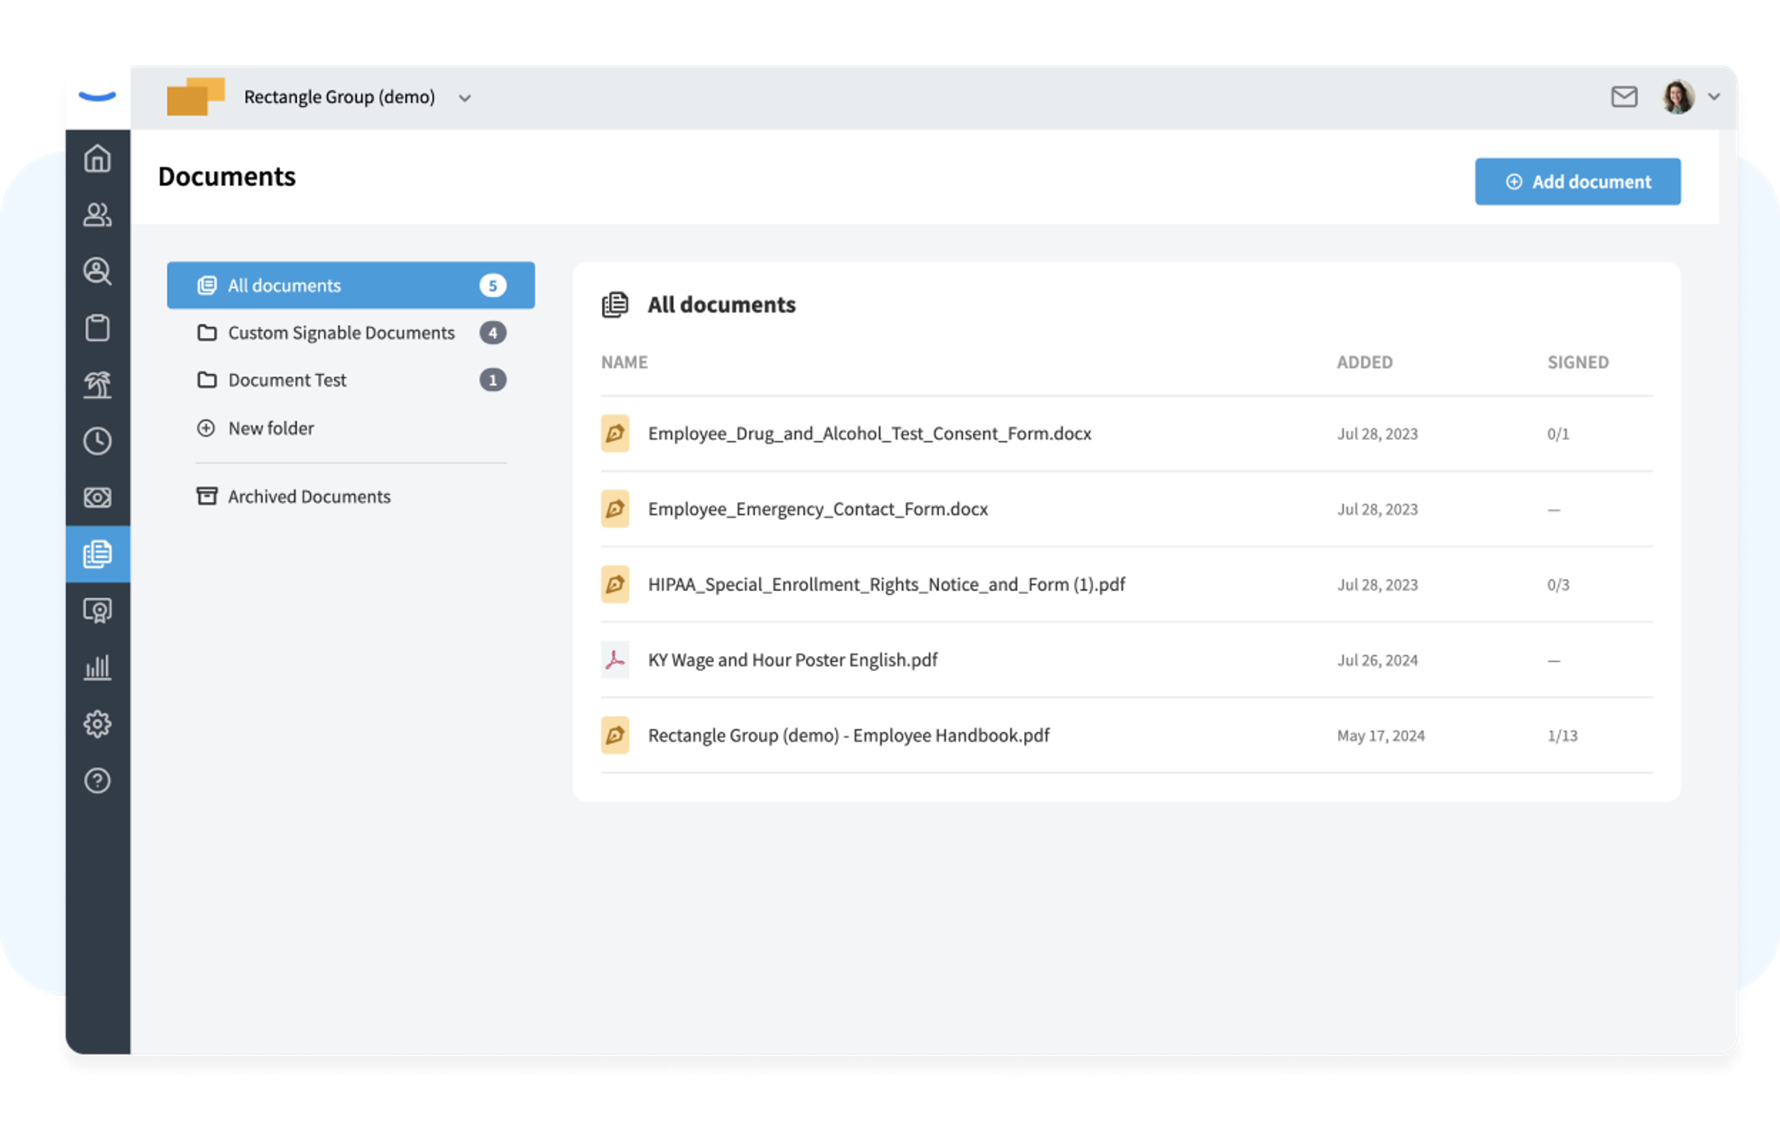Click the 0/3 signed count

pyautogui.click(x=1558, y=585)
